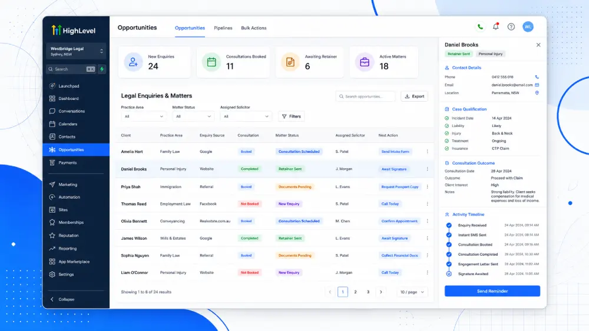Click the Export button
The image size is (589, 331).
pyautogui.click(x=414, y=96)
